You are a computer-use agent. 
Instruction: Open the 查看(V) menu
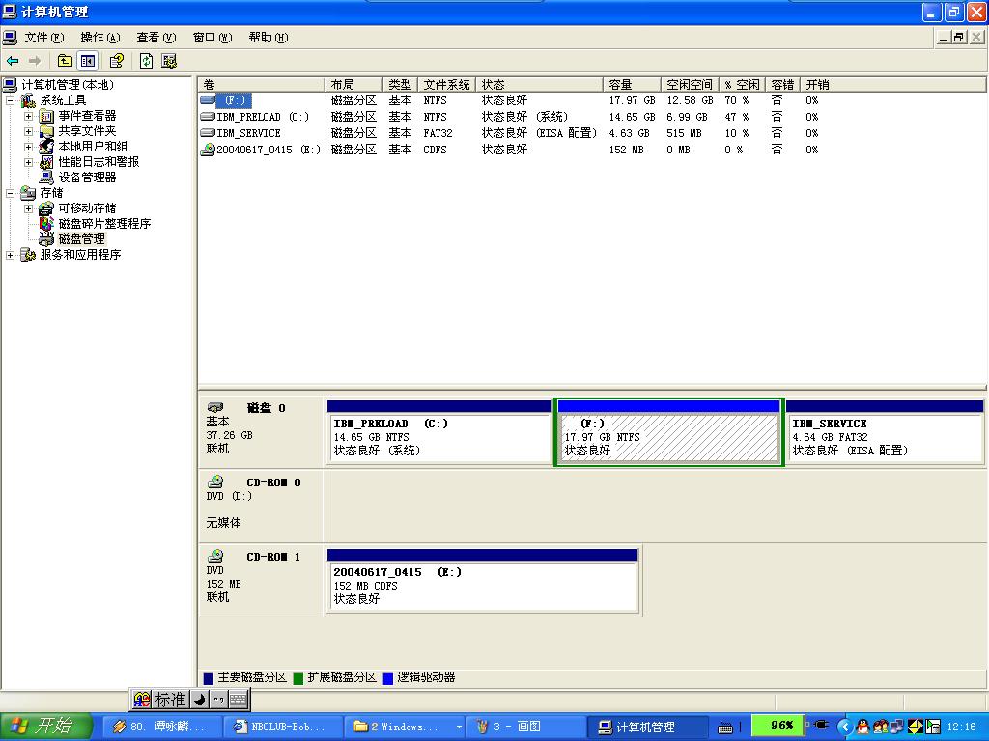(155, 38)
